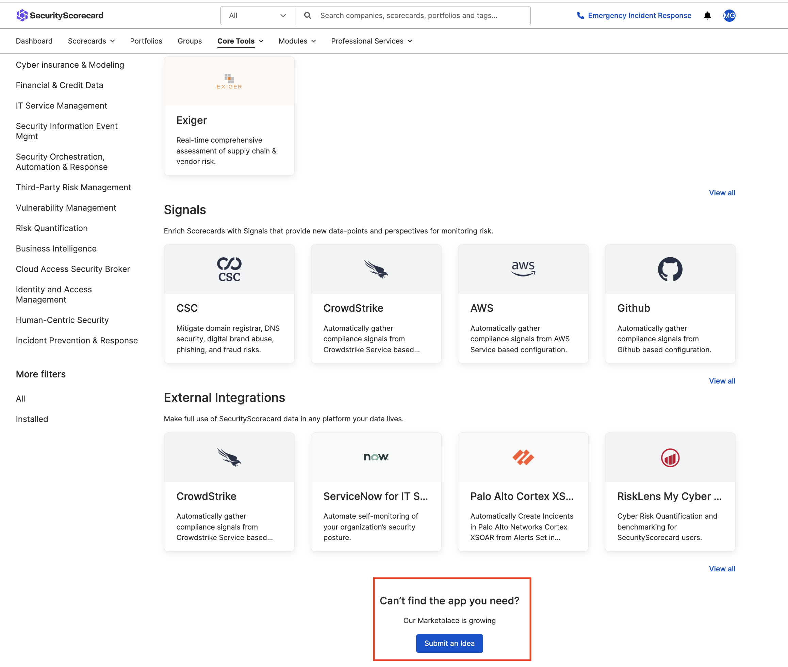Click the search magnifier icon
The image size is (788, 667).
tap(308, 16)
